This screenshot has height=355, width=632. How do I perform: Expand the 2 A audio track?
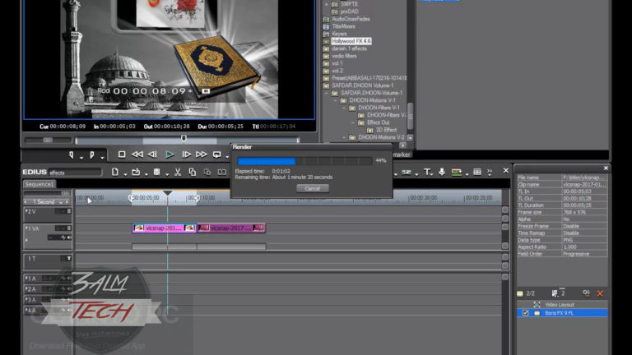click(26, 288)
